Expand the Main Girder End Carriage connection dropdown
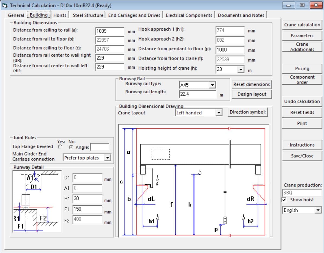The width and height of the screenshot is (324, 253). coord(108,158)
